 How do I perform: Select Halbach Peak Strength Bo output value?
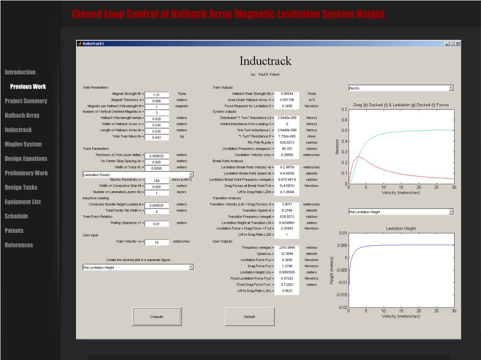point(287,94)
